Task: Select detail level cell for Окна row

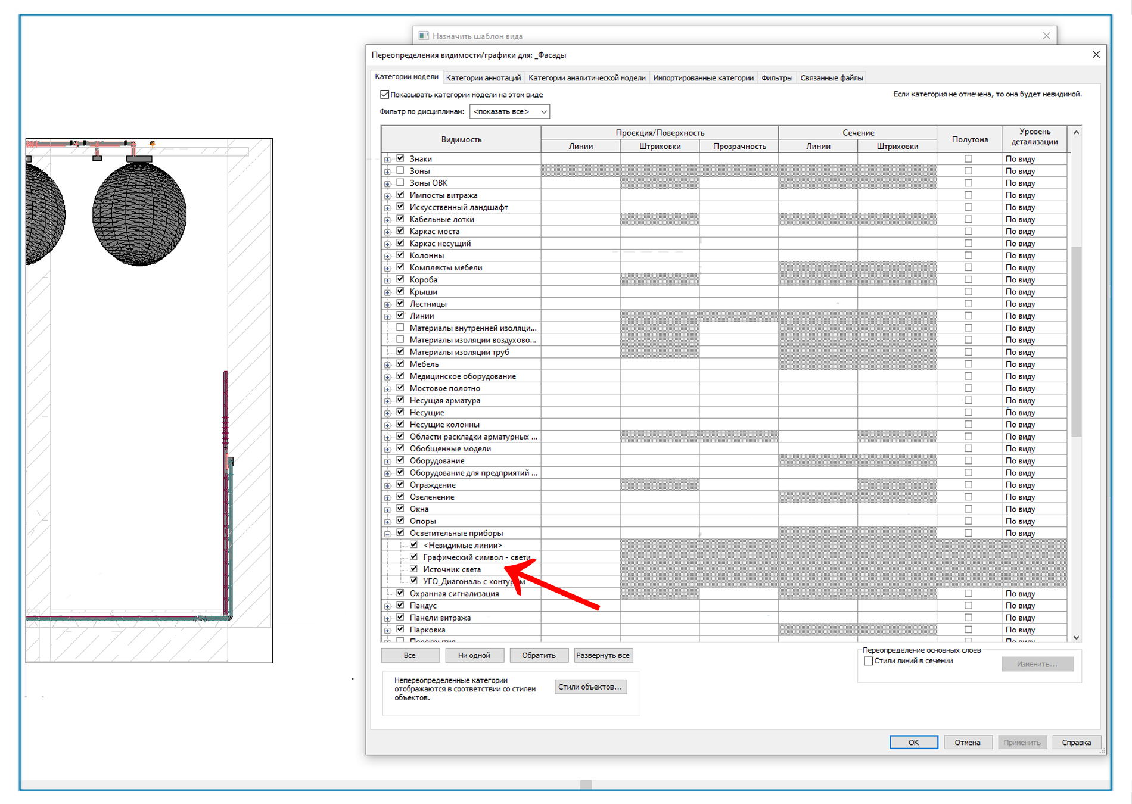Action: coord(1034,509)
